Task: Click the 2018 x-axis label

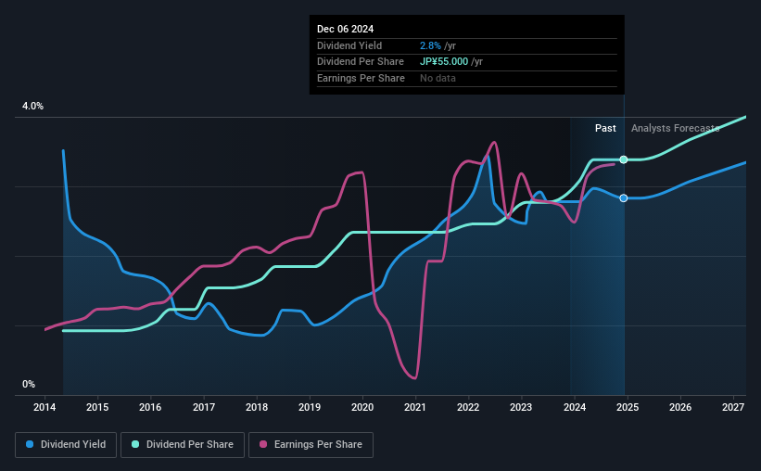Action: coord(256,407)
